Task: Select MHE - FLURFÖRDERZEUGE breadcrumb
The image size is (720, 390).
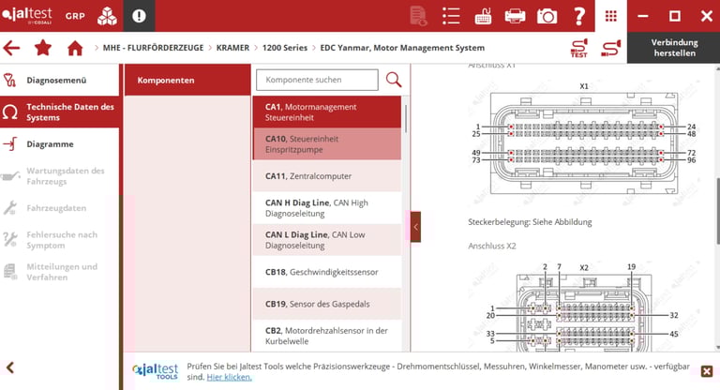Action: coord(153,48)
